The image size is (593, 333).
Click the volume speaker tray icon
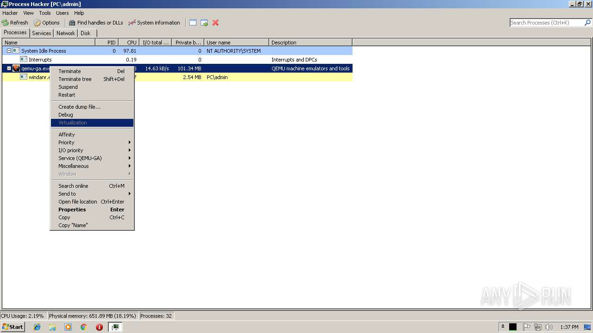pyautogui.click(x=549, y=327)
